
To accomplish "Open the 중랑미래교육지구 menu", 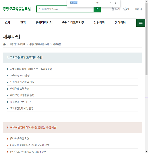I will pos(73,23).
